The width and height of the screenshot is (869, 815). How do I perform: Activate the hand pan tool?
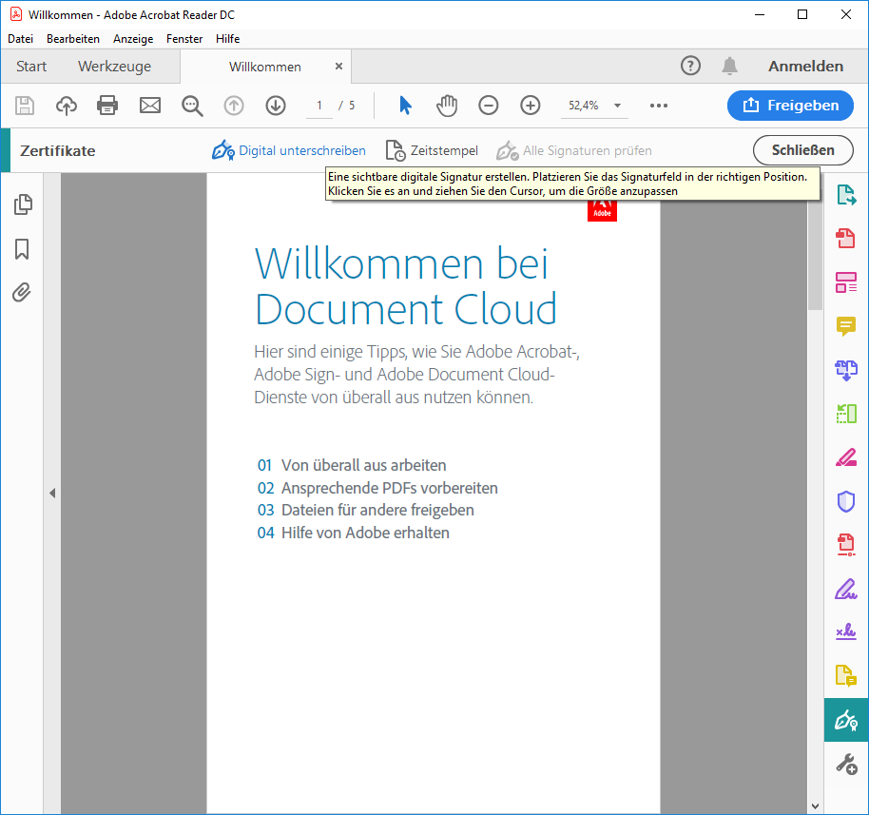coord(447,106)
